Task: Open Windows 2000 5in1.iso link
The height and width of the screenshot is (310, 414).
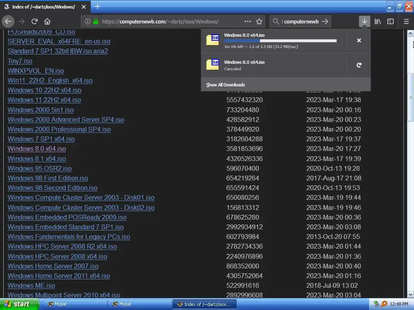Action: click(x=41, y=110)
